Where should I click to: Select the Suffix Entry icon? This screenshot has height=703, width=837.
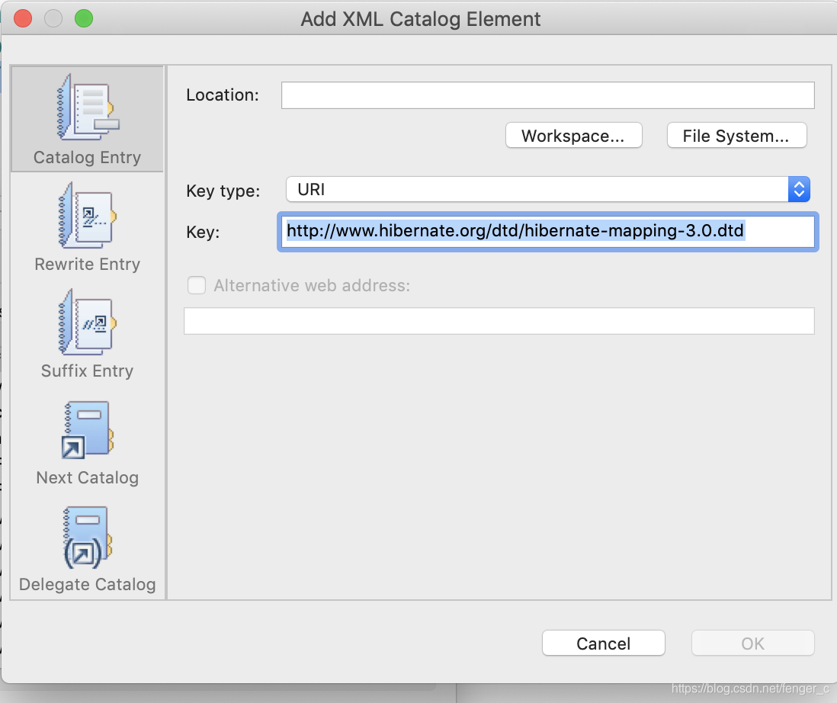(x=88, y=322)
